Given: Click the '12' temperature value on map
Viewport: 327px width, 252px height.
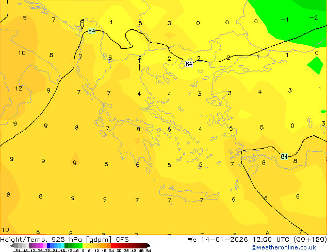Looking at the screenshot, I should click(x=19, y=88).
